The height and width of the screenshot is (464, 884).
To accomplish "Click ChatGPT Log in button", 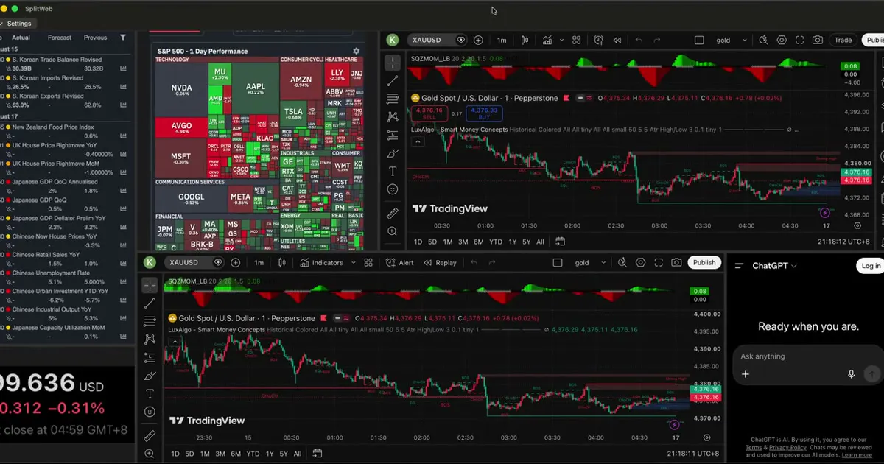I will 871,266.
